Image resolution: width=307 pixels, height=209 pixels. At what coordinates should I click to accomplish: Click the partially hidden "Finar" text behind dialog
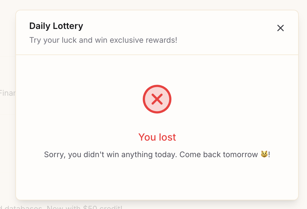click(x=7, y=93)
